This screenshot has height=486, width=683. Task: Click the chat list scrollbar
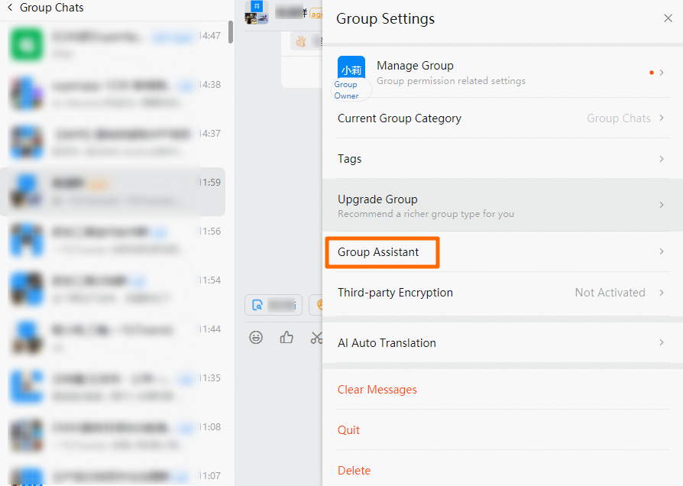231,32
